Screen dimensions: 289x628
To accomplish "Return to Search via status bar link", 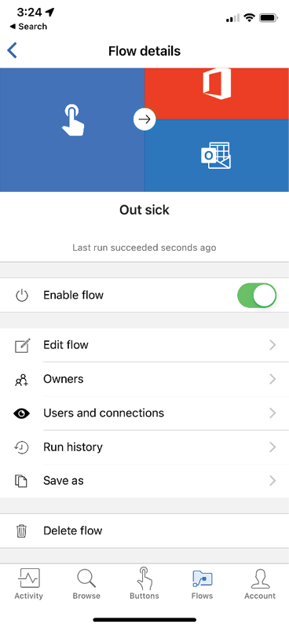I will click(x=28, y=27).
